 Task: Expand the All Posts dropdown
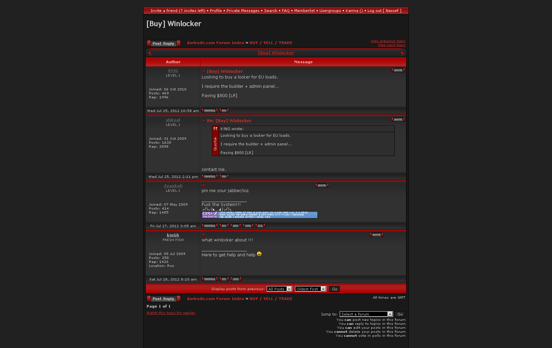(279, 289)
